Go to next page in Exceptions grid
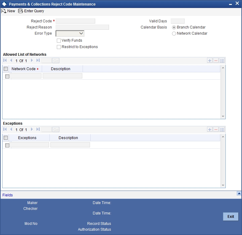 (x=32, y=129)
